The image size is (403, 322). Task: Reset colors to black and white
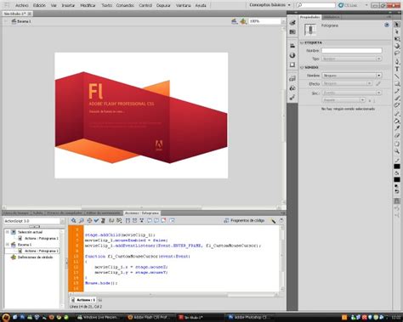[397, 186]
